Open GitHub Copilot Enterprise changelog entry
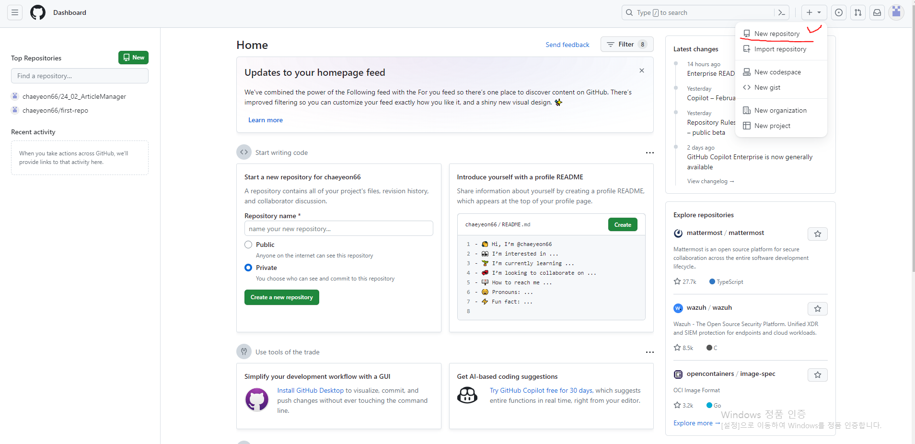Viewport: 915px width, 444px height. pos(750,162)
